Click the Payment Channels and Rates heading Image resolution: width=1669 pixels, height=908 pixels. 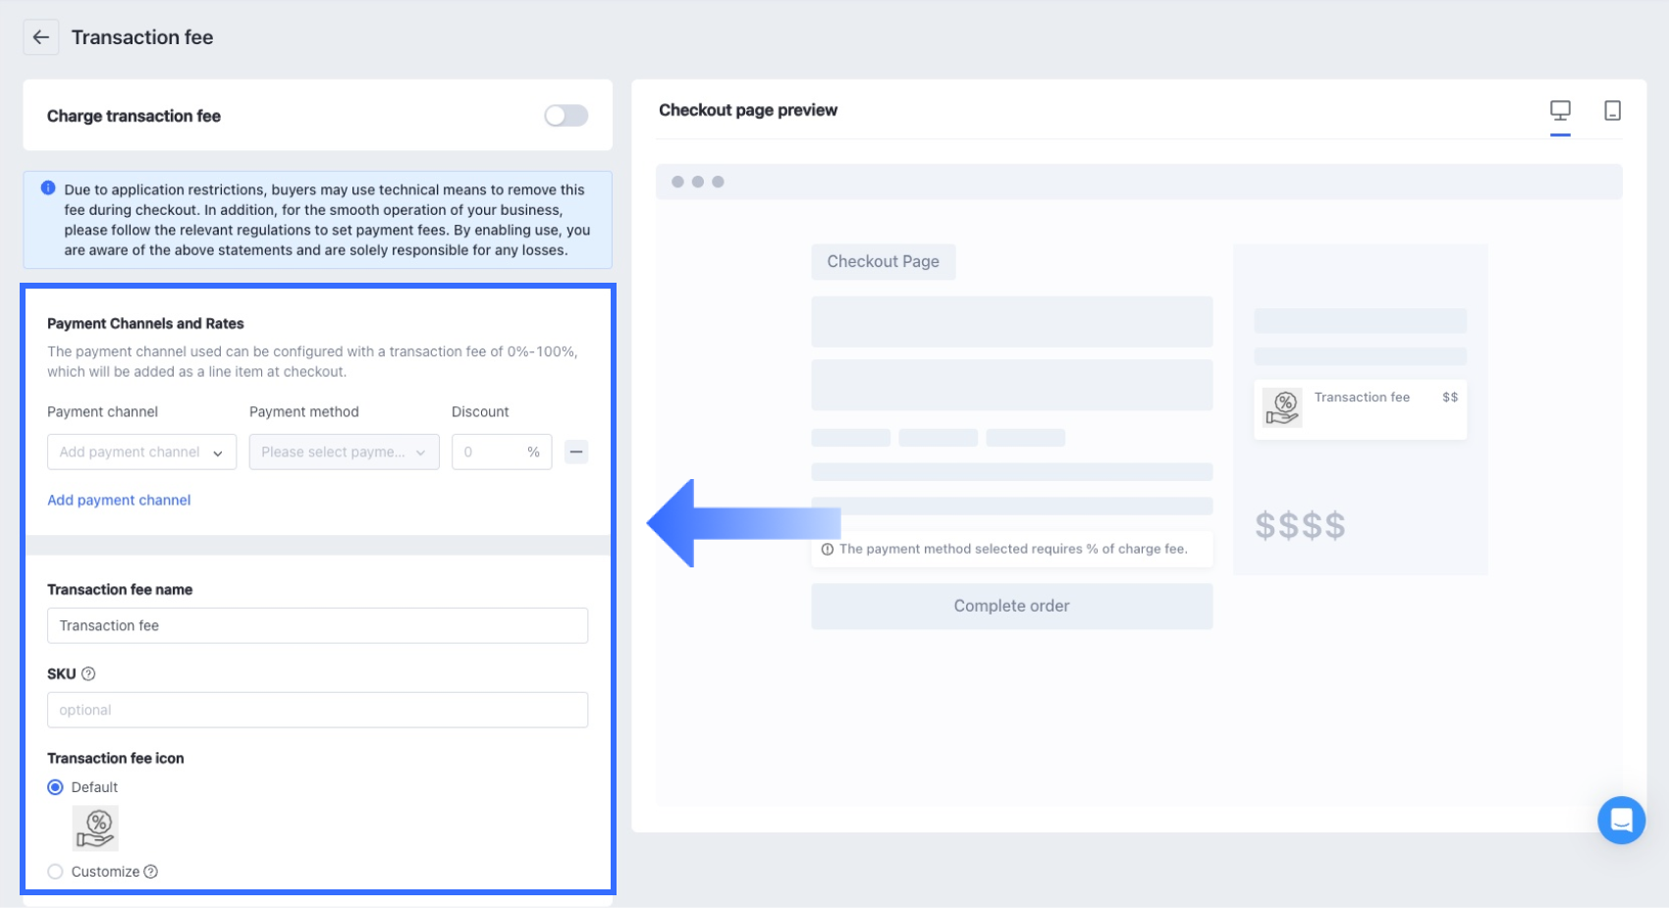[145, 323]
